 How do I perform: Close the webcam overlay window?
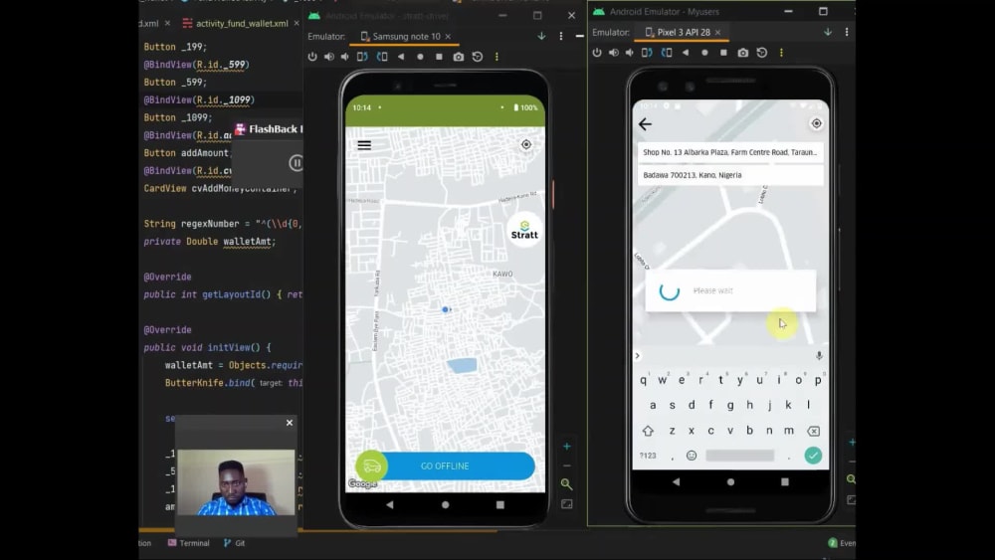click(x=290, y=423)
